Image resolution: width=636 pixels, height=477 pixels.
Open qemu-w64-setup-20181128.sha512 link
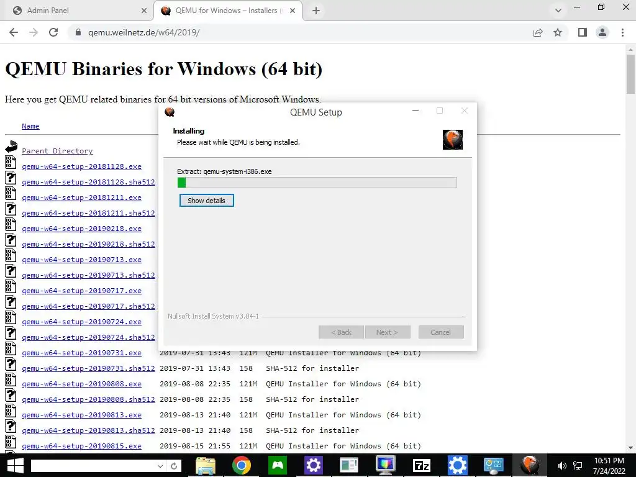pyautogui.click(x=88, y=182)
